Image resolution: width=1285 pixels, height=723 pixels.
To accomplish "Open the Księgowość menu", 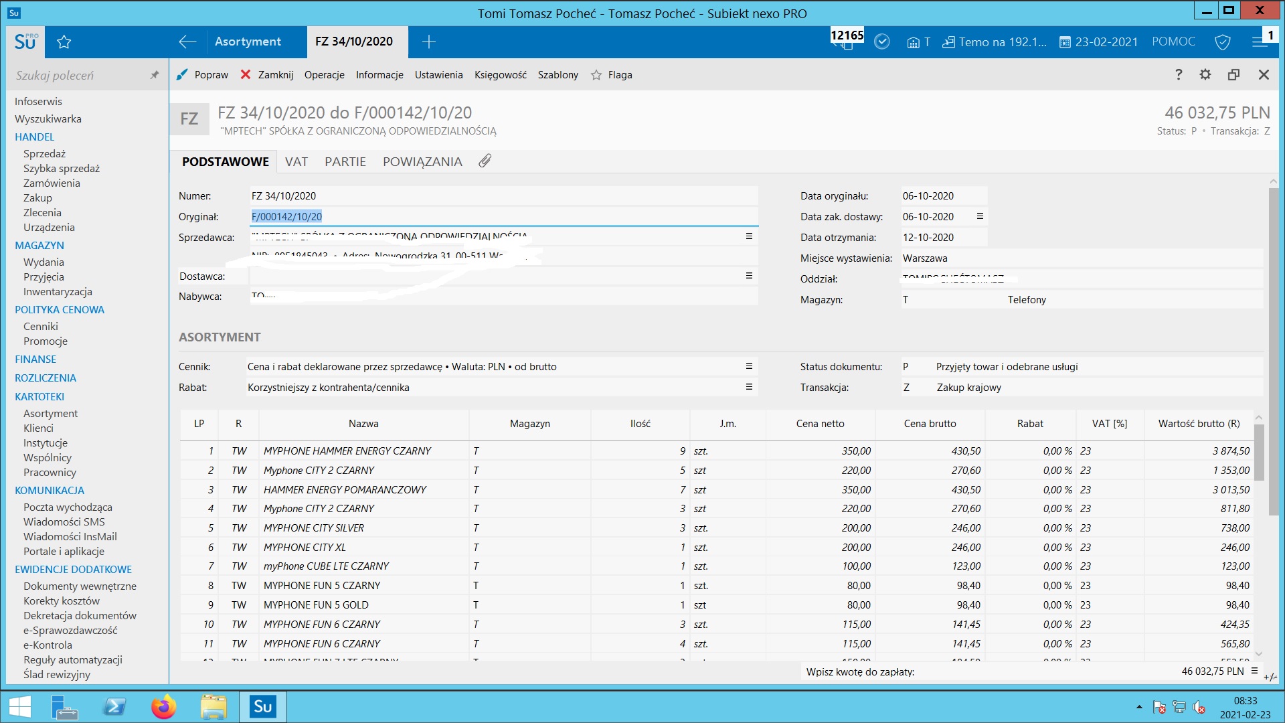I will coord(501,75).
